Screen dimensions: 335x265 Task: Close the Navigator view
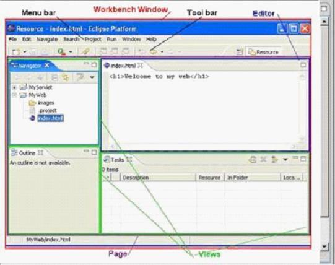pyautogui.click(x=47, y=66)
